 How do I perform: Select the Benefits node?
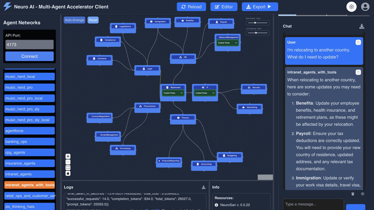pyautogui.click(x=187, y=22)
